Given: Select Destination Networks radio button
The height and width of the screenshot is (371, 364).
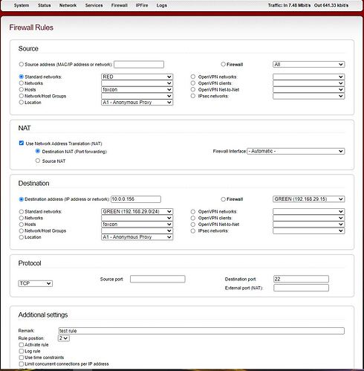Looking at the screenshot, I should (x=22, y=218).
